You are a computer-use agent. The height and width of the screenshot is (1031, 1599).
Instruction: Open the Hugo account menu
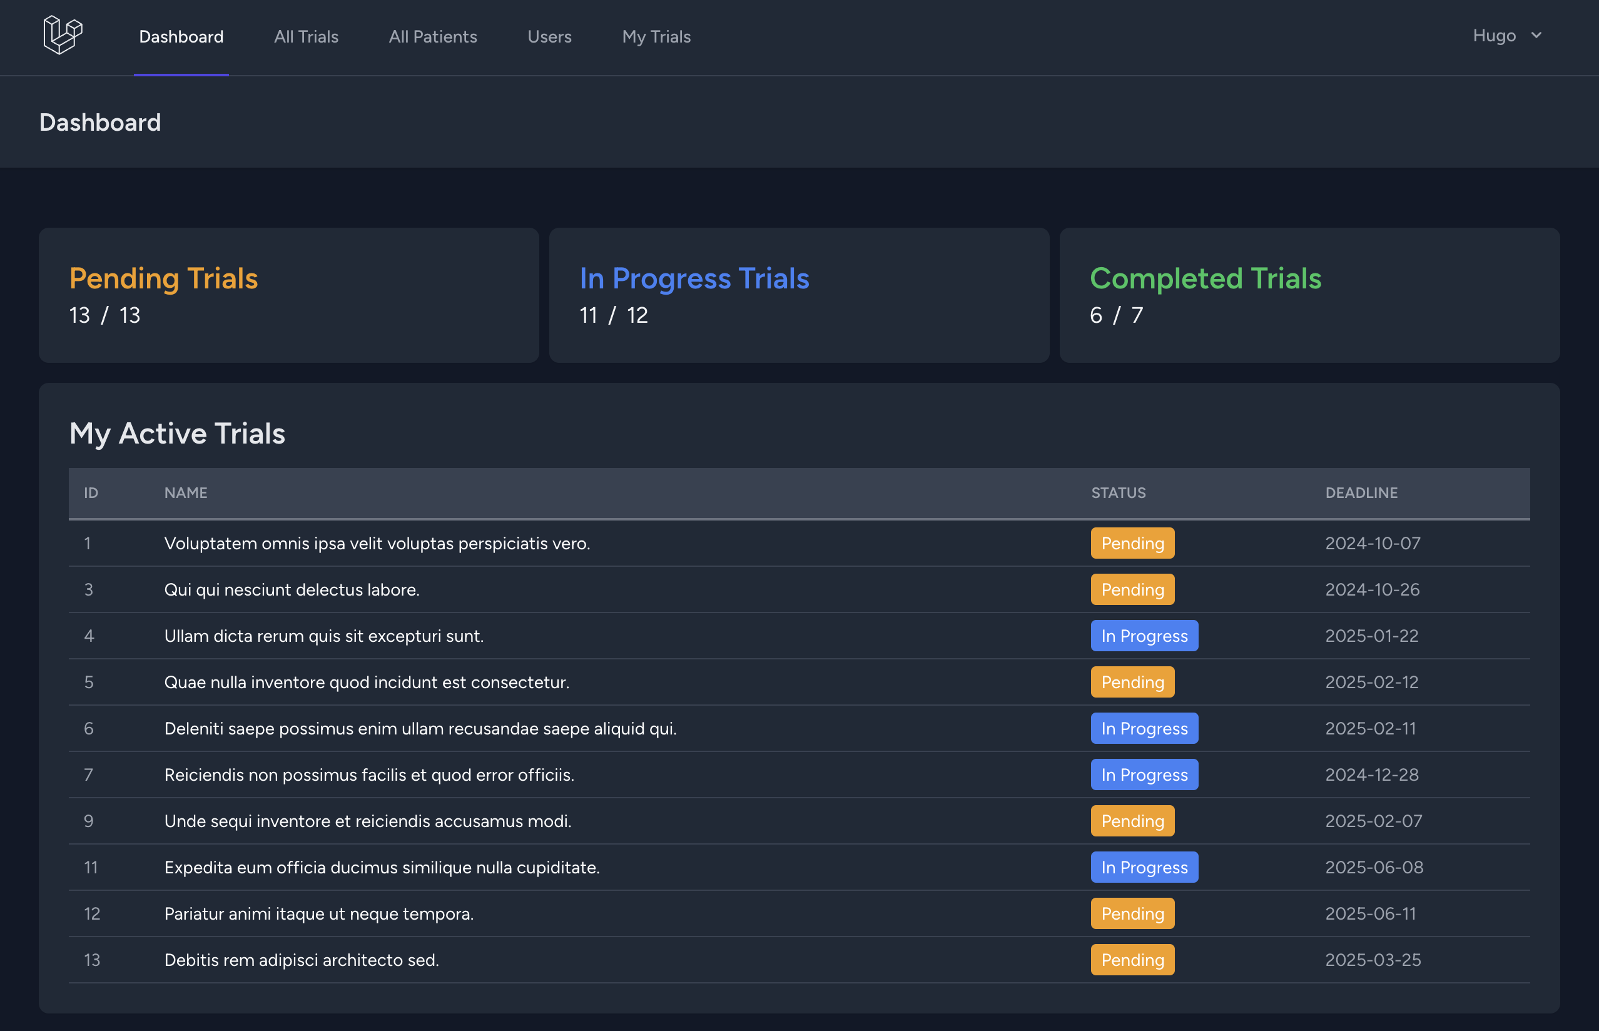(x=1494, y=36)
